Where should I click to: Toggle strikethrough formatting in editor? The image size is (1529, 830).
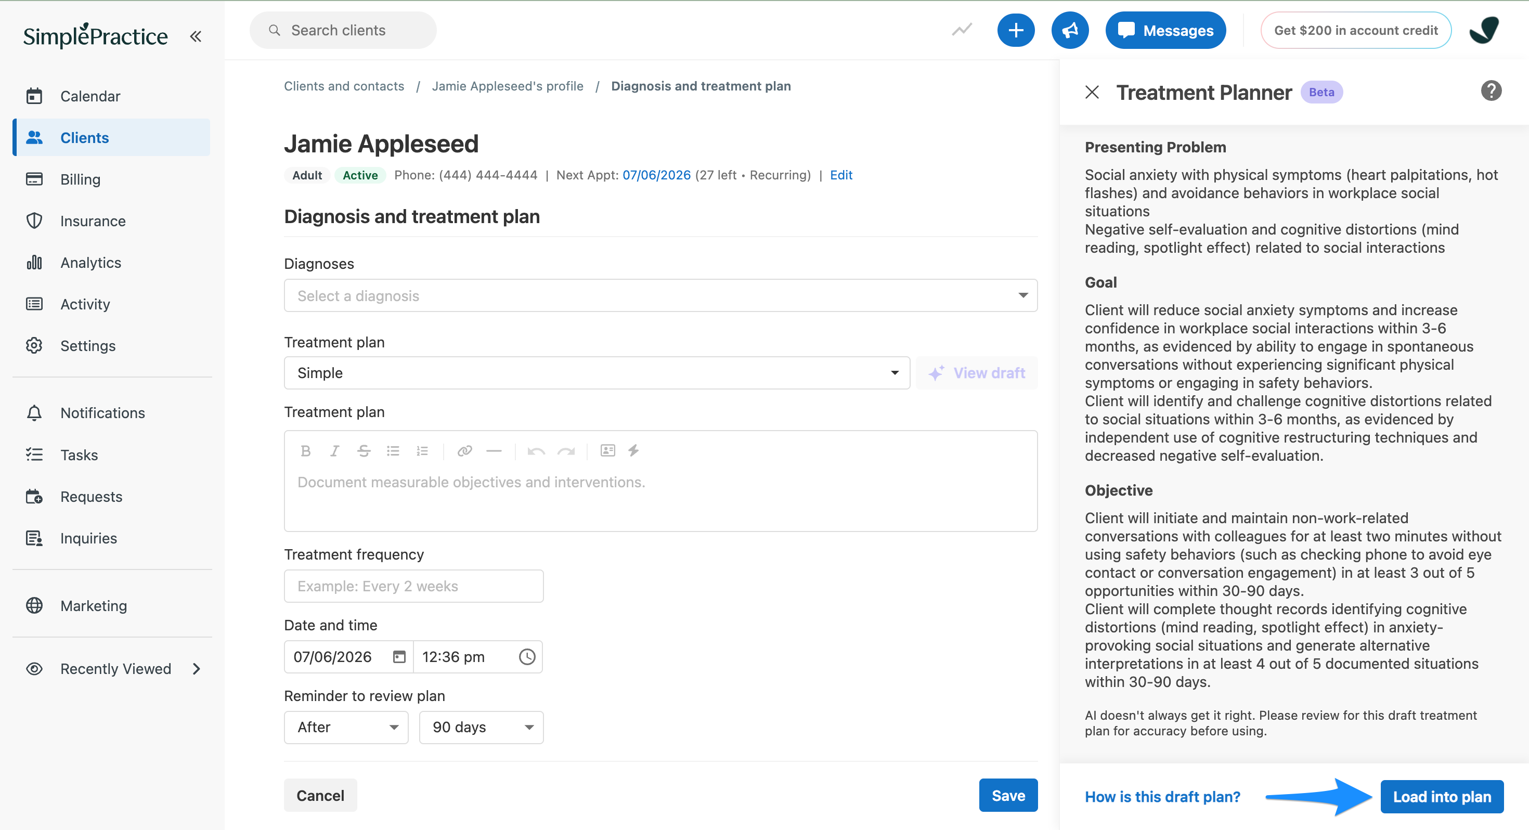[x=364, y=450]
